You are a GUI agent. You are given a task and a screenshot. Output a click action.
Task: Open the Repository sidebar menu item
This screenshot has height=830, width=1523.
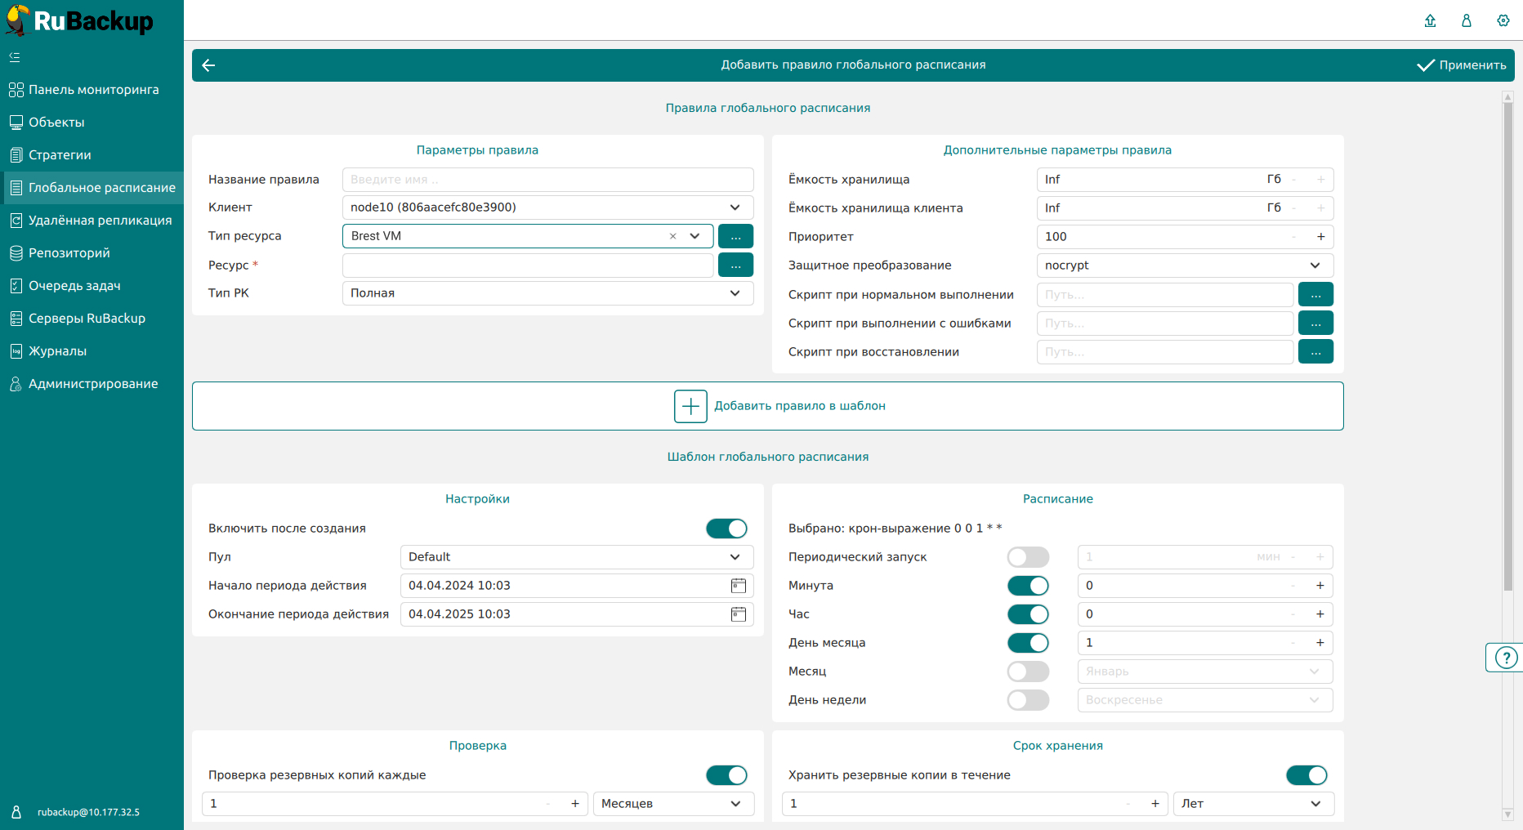(69, 253)
